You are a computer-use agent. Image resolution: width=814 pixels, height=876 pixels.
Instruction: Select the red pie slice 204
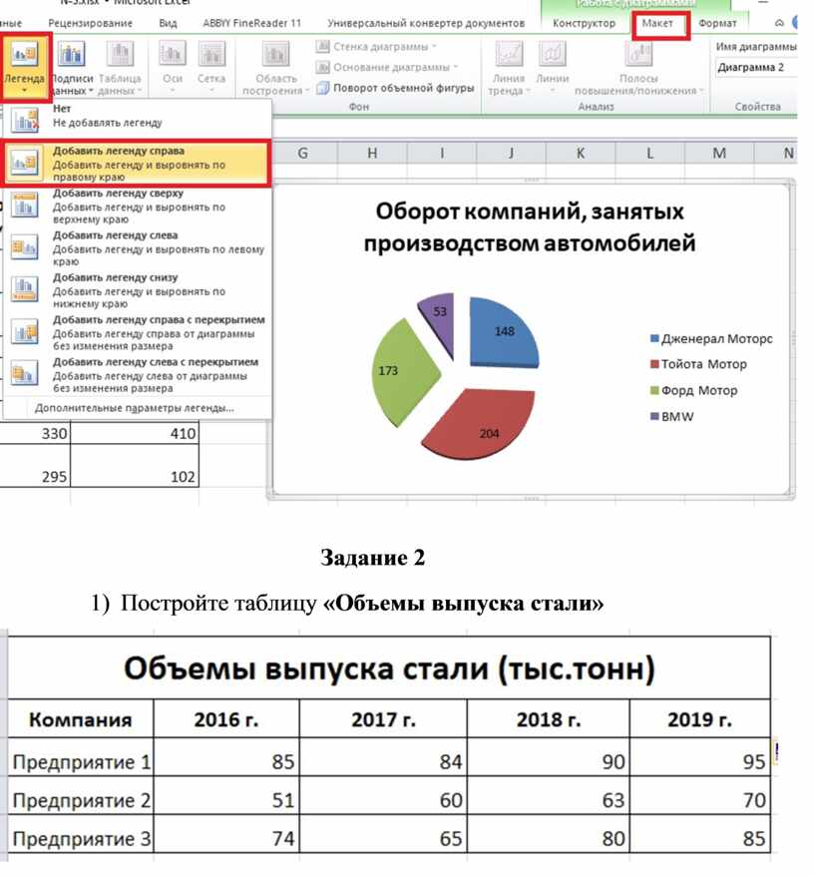coord(480,423)
